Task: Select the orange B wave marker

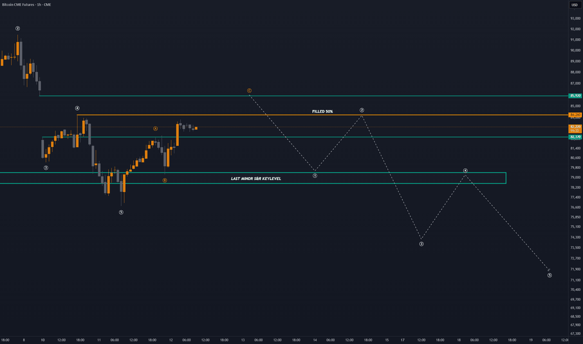Action: pos(165,180)
